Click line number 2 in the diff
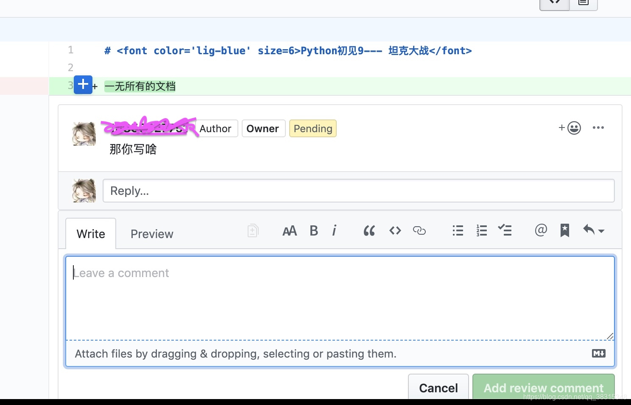This screenshot has width=631, height=405. pos(71,67)
